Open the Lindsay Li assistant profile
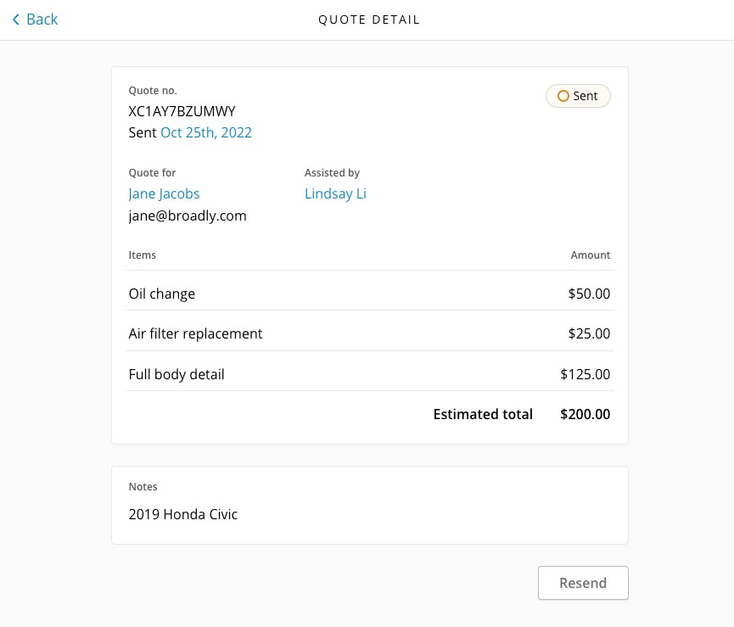Viewport: 734px width, 627px height. (335, 193)
